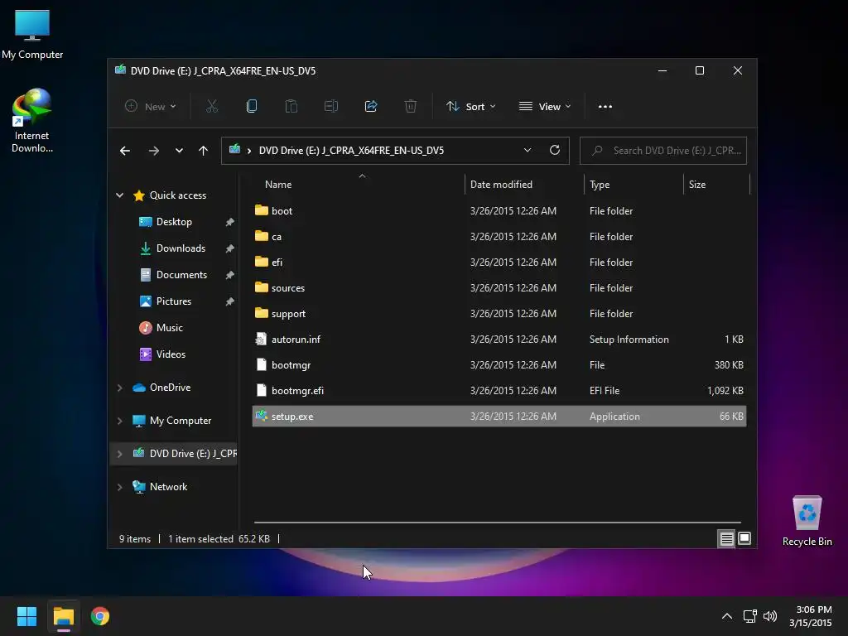Unpin Downloads from Quick access
848x636 pixels.
coord(230,248)
